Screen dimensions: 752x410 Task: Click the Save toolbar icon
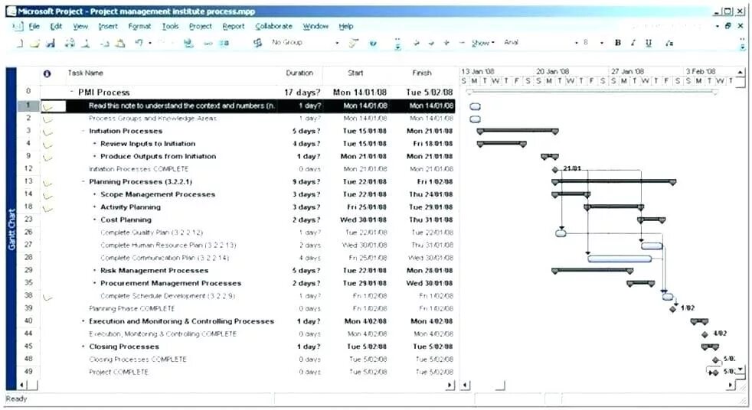point(51,44)
